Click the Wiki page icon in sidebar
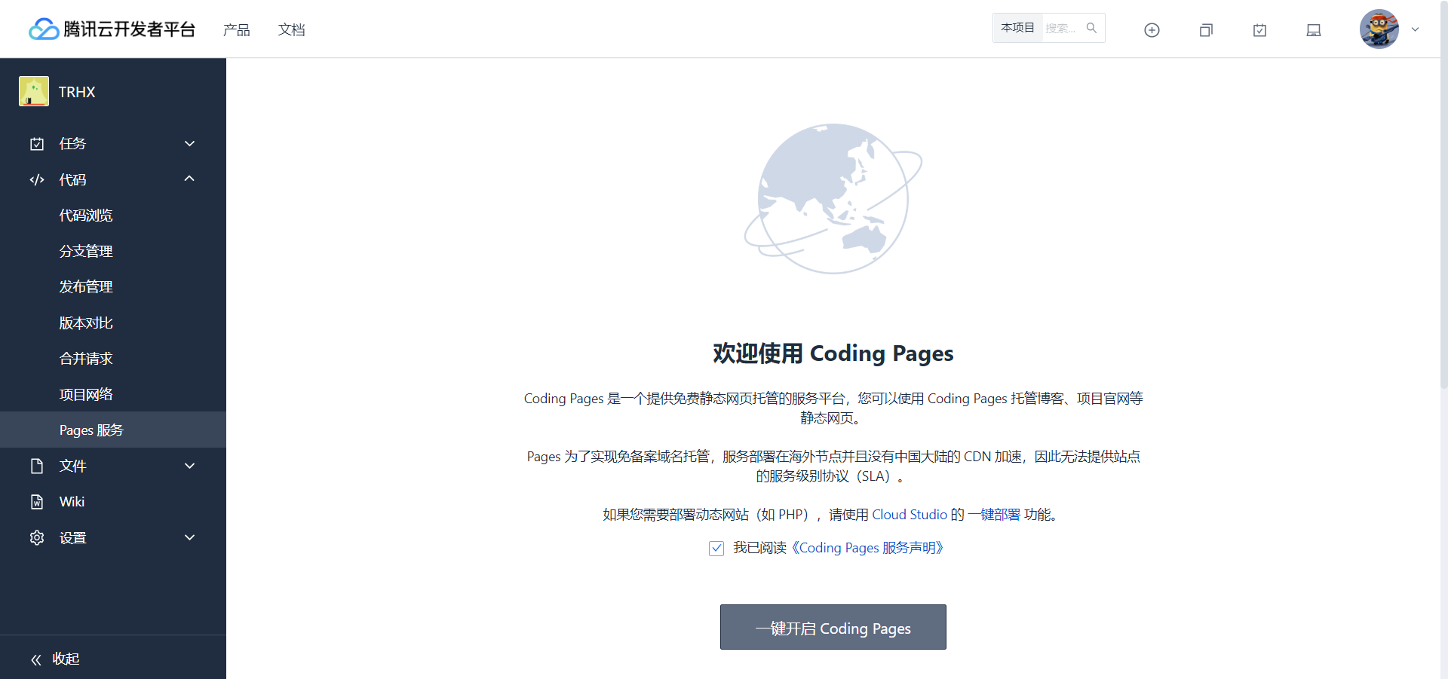Image resolution: width=1448 pixels, height=679 pixels. [x=37, y=502]
